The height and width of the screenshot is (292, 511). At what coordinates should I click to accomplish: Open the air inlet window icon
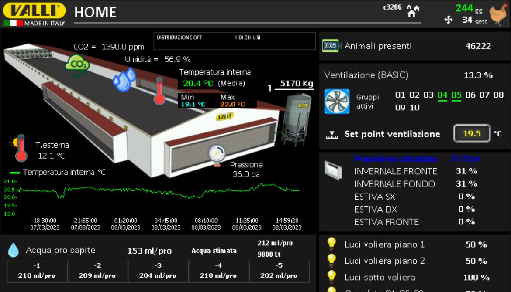(332, 170)
